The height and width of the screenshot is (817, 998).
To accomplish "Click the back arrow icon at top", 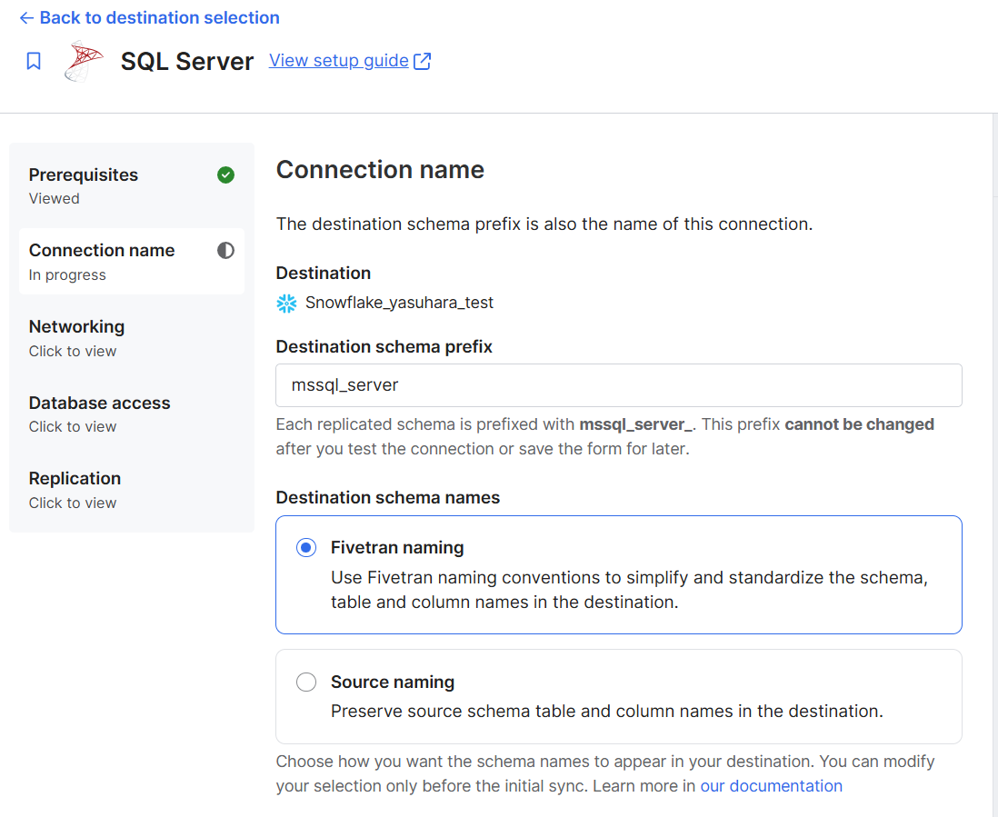I will (26, 18).
